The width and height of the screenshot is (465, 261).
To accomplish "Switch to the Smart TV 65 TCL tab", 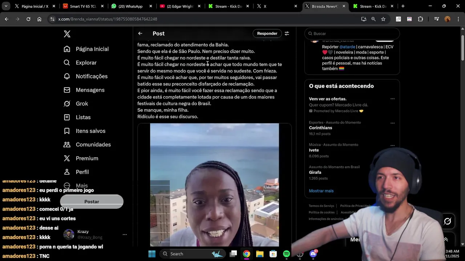I will [x=83, y=6].
